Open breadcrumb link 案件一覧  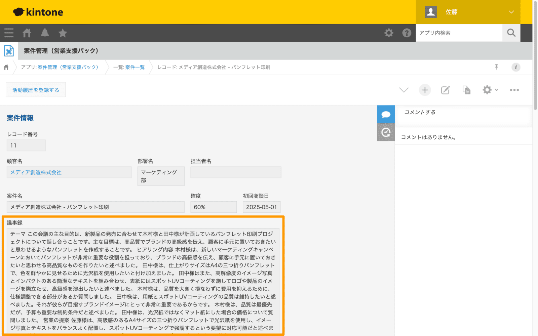(135, 67)
